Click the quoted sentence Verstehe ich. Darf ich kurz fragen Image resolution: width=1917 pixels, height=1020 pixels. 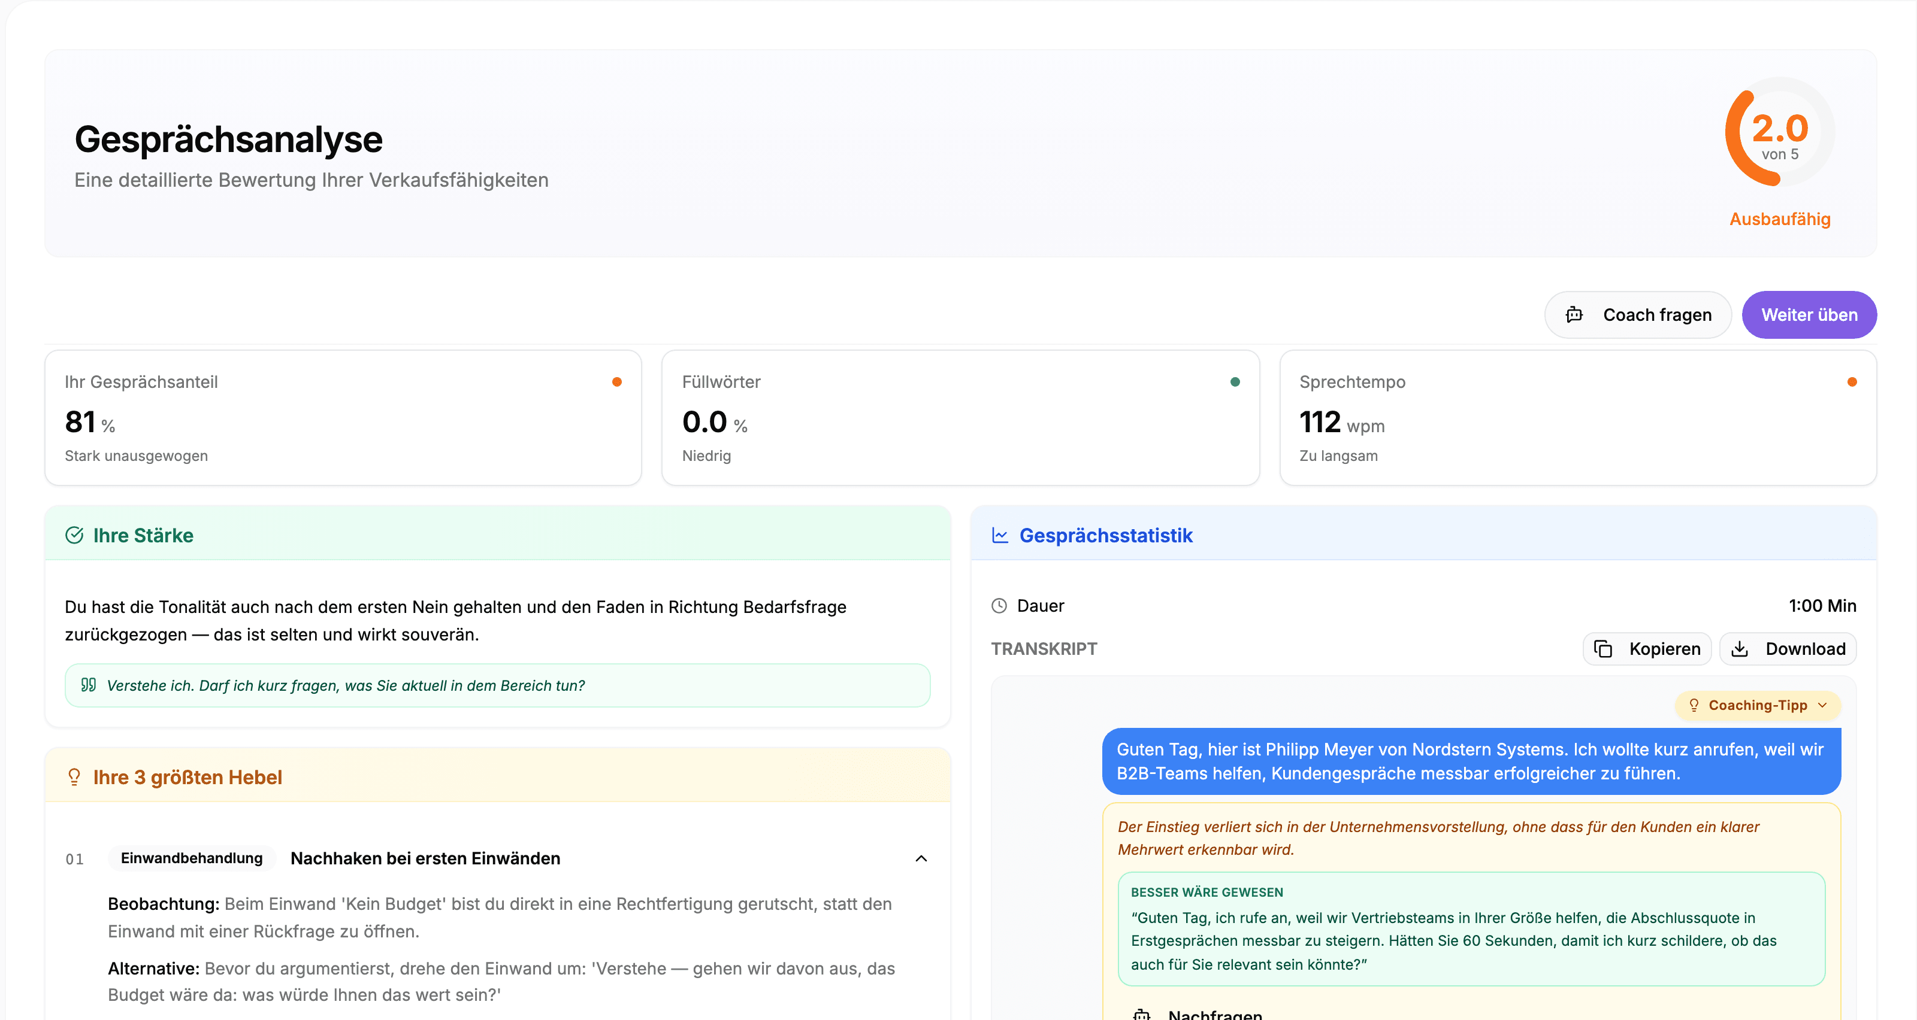click(346, 685)
